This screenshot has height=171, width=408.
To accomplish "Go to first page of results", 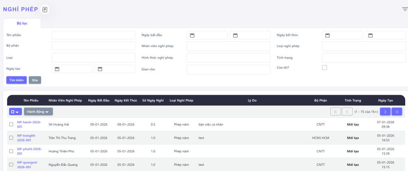I will pos(335,112).
